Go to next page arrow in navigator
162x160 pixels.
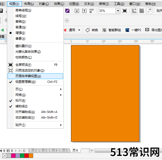[x=16, y=150]
